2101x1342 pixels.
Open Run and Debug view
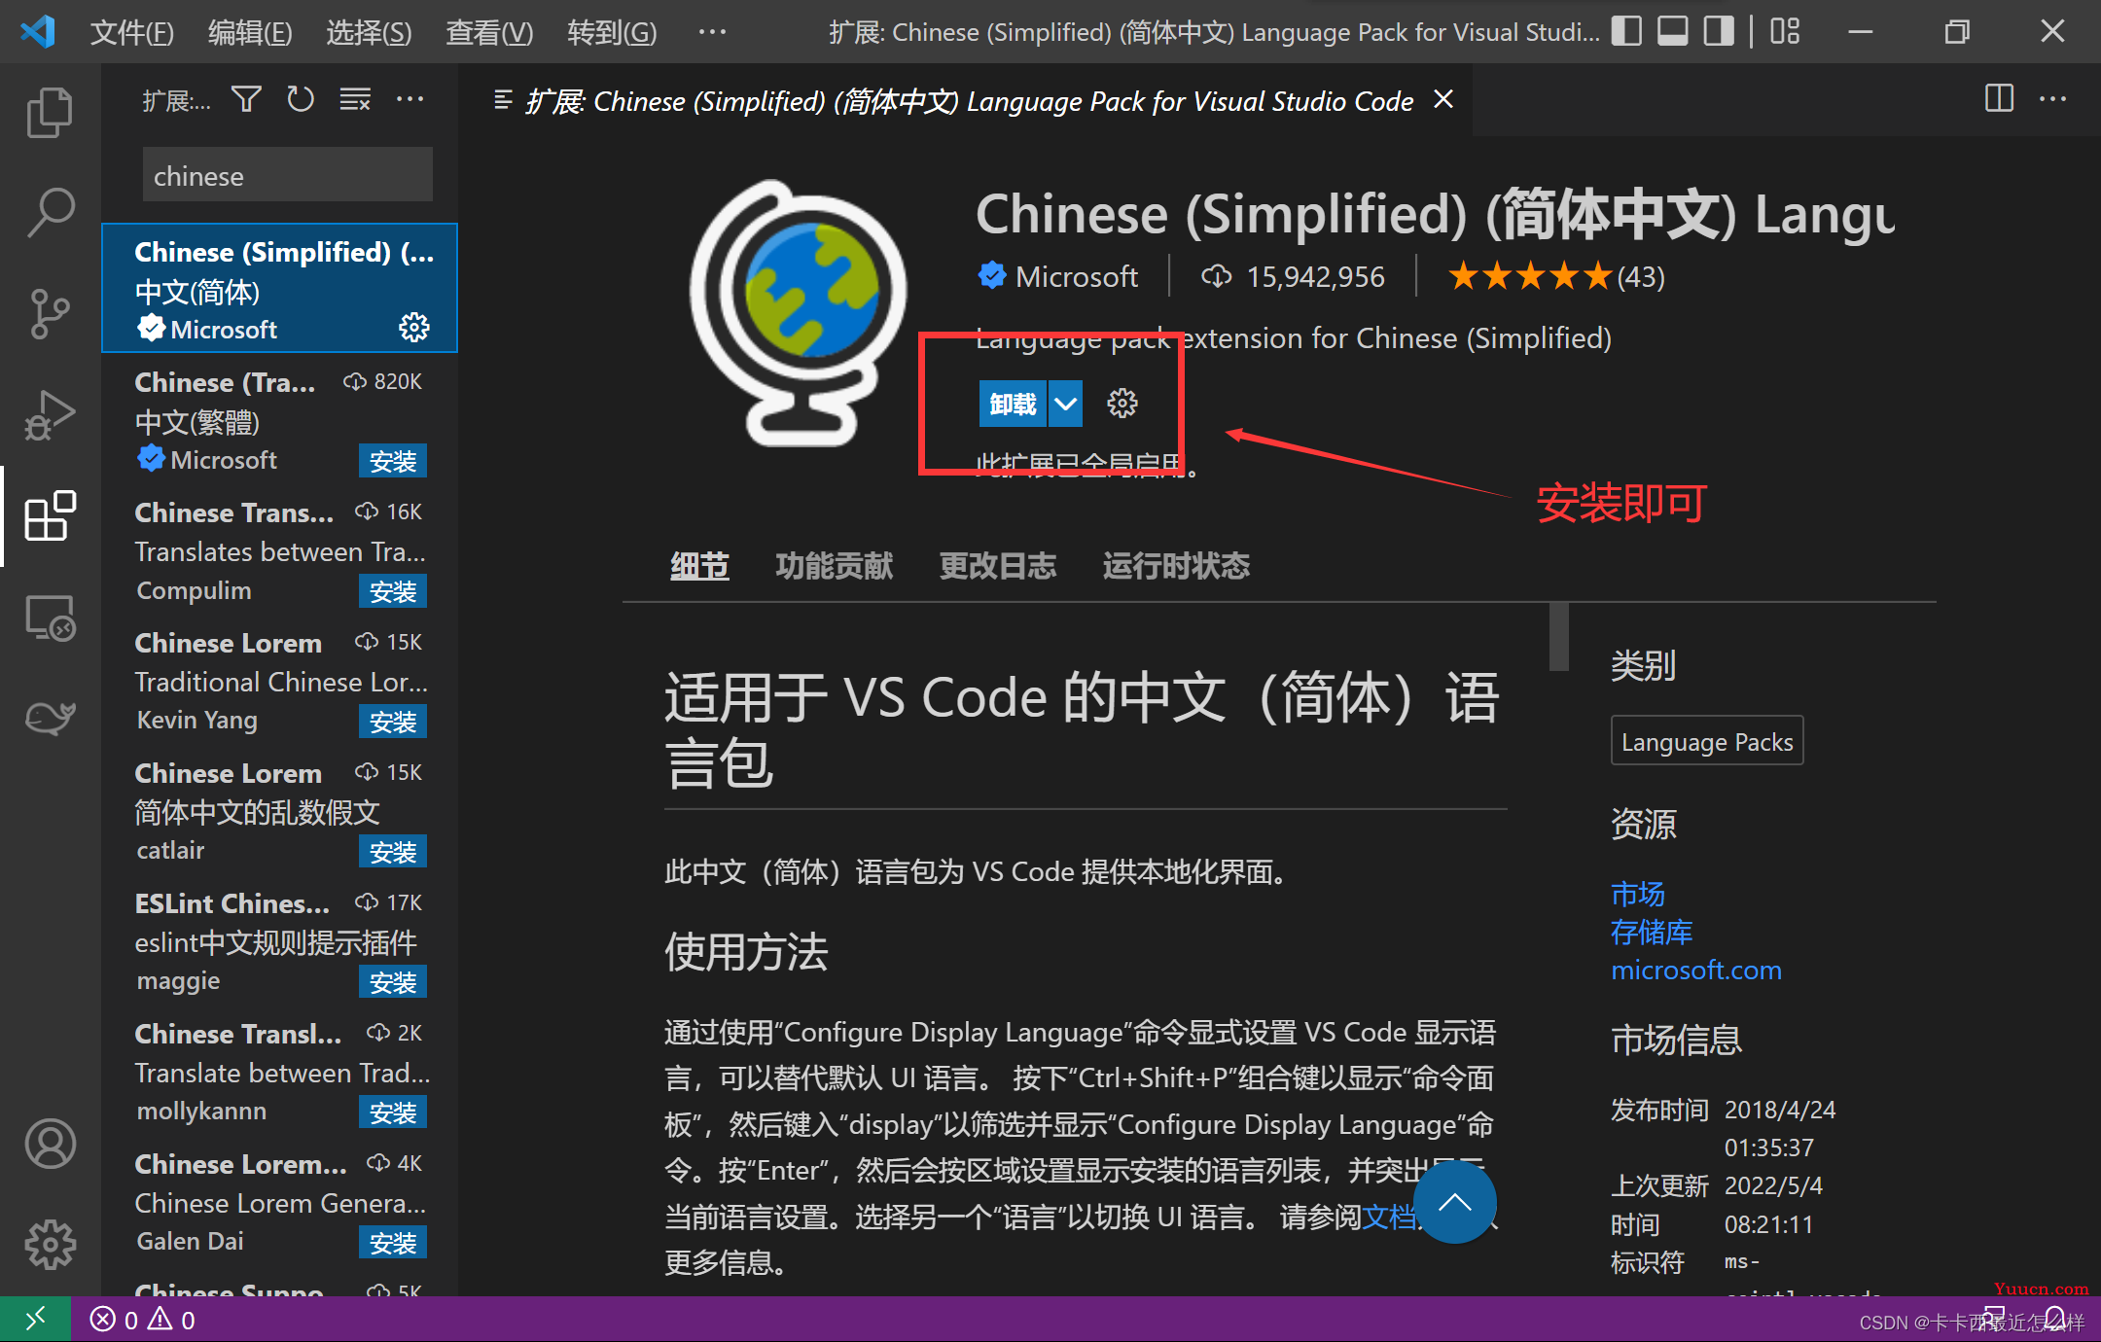(50, 415)
